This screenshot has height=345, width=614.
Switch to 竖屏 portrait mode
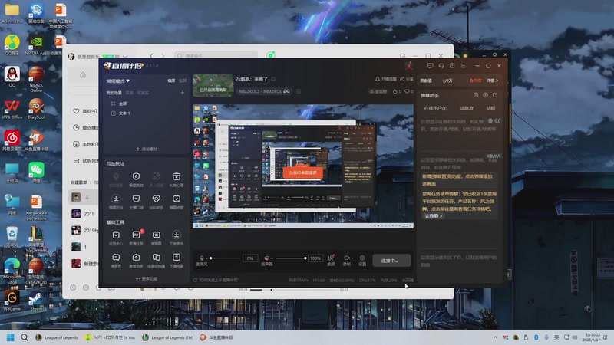pos(183,80)
